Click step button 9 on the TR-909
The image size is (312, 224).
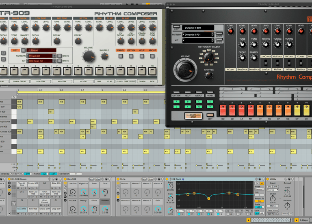(78, 71)
